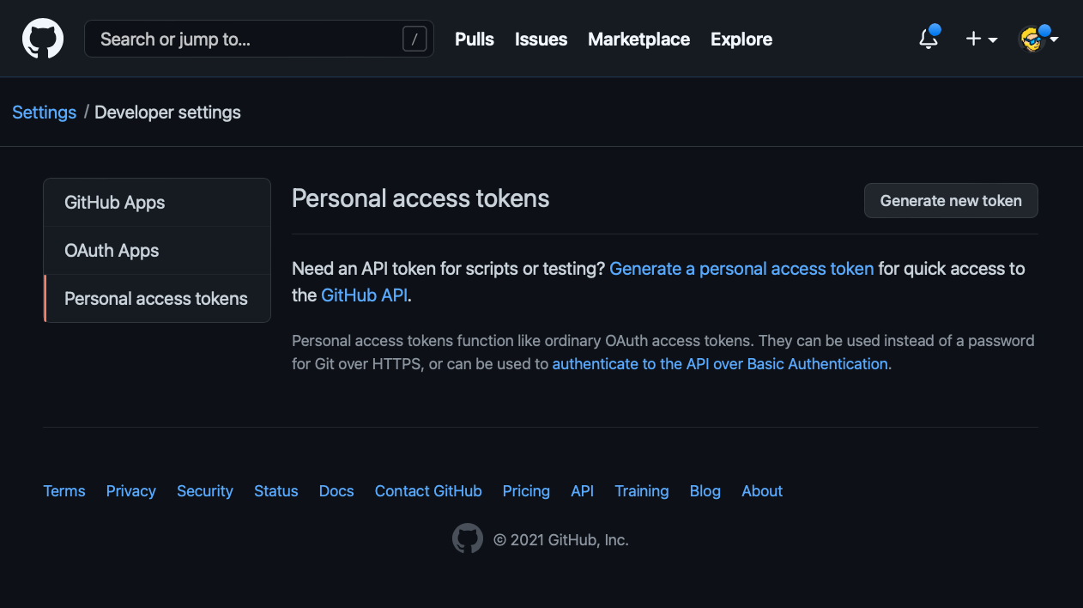Click Generate new token

[951, 200]
